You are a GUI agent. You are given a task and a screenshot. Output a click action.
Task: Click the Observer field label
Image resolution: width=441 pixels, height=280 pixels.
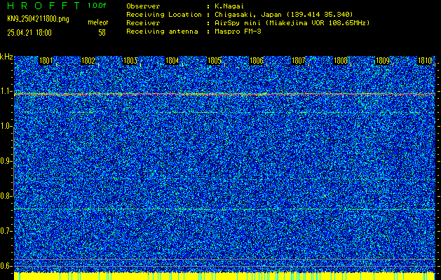pos(143,6)
